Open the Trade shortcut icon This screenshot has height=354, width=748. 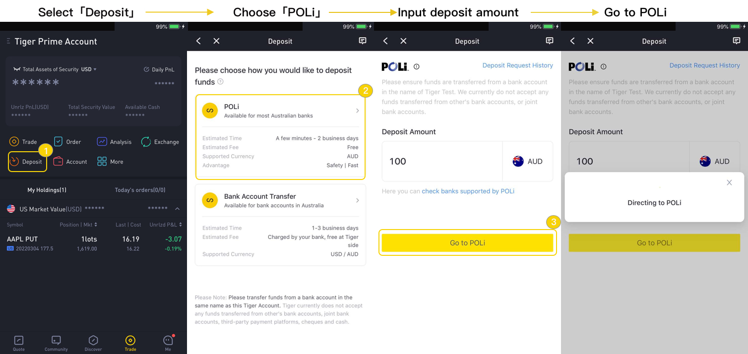point(14,142)
